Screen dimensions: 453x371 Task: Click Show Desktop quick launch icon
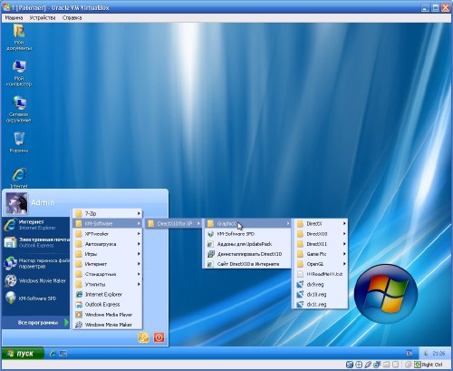coord(63,354)
